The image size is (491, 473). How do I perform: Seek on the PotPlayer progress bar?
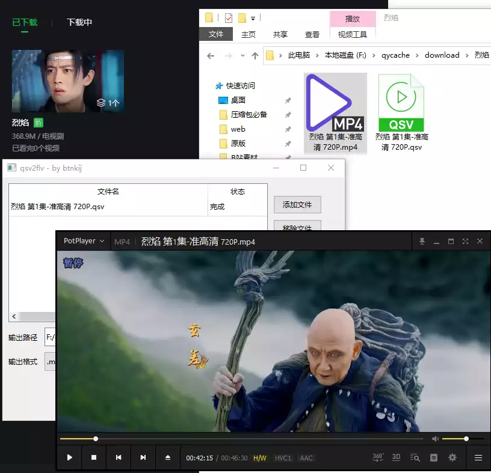click(241, 439)
